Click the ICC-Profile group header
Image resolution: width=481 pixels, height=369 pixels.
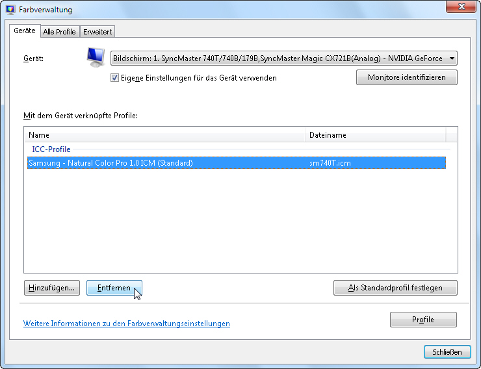(51, 149)
